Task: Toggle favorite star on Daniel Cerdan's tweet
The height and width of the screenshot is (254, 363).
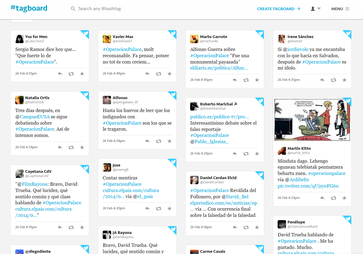Action: point(257,227)
